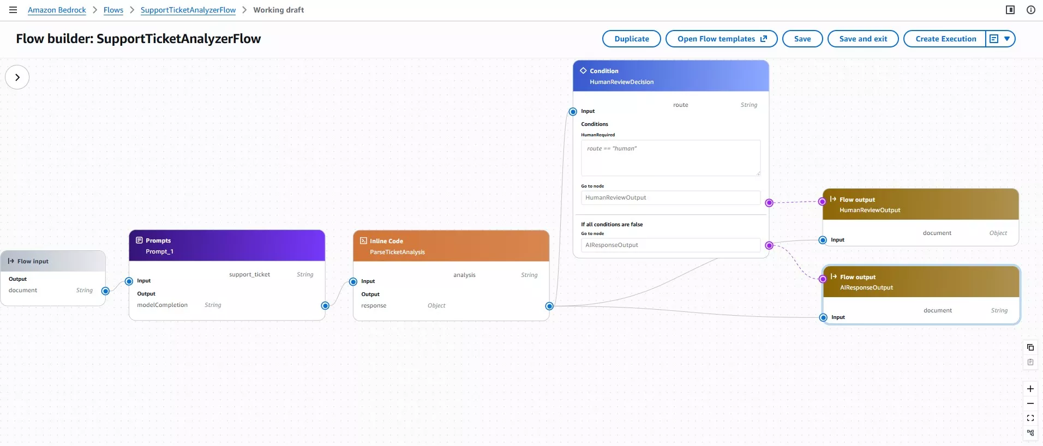Open the hamburger navigation menu
This screenshot has width=1043, height=446.
tap(13, 10)
